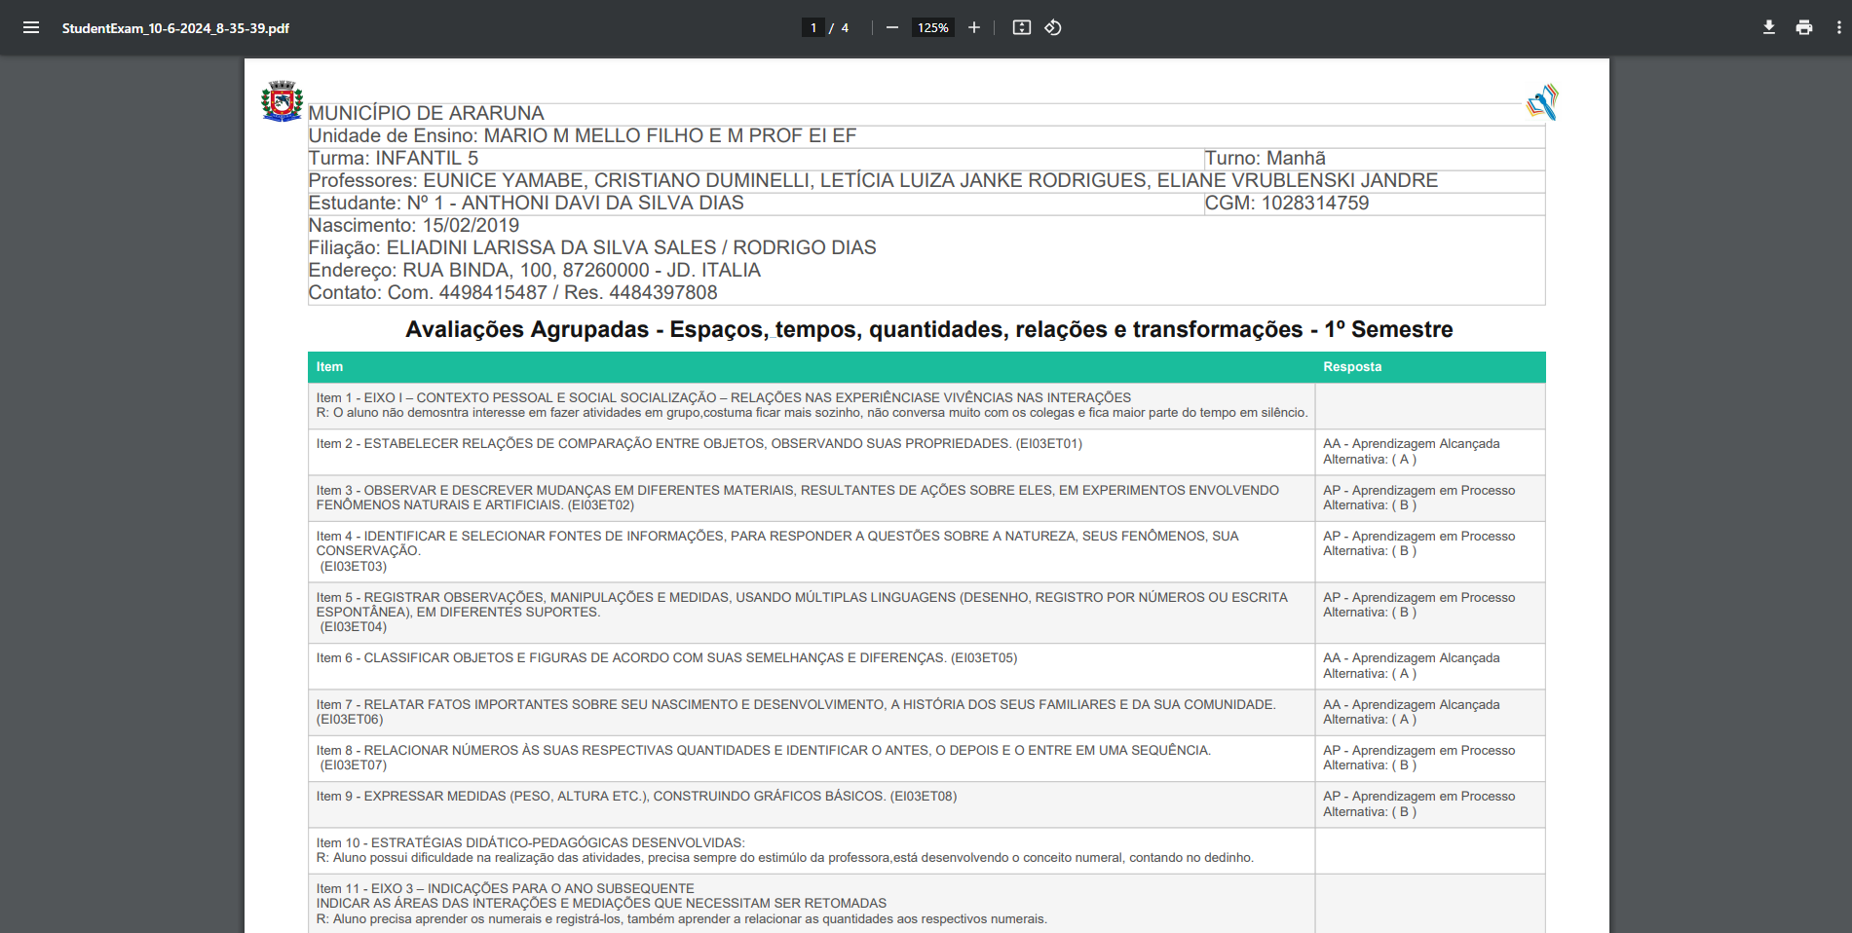Rotate the document counterclockwise
This screenshot has width=1852, height=933.
1053,27
